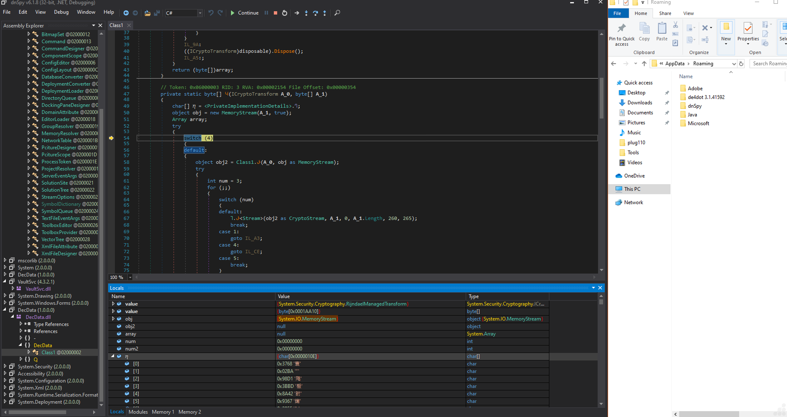Open the Debug menu

tap(61, 12)
